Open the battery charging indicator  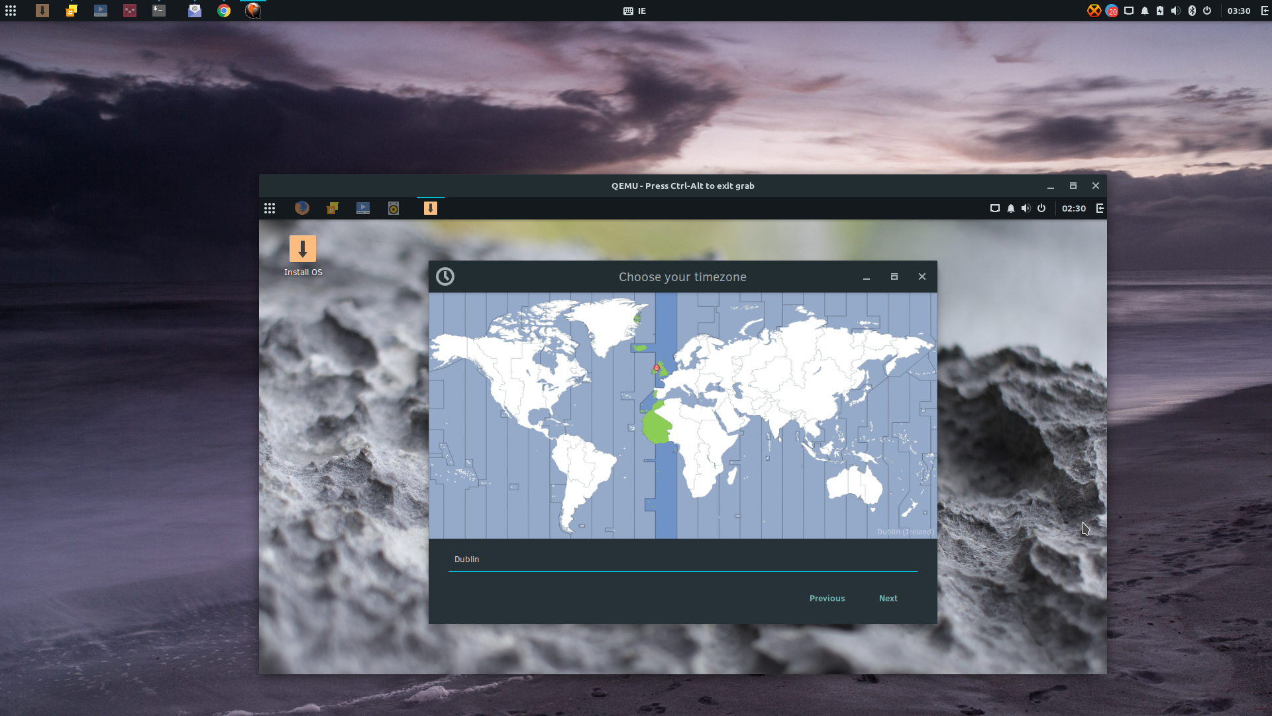1160,11
